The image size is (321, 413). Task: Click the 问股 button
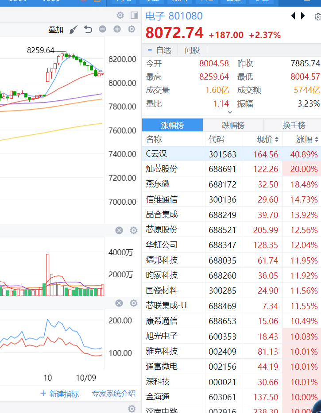[x=192, y=50]
